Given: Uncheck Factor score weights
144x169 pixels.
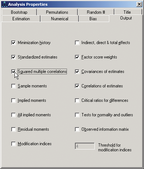Looking at the screenshot, I should coord(77,57).
